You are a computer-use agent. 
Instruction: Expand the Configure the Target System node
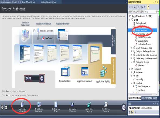tap(131, 51)
